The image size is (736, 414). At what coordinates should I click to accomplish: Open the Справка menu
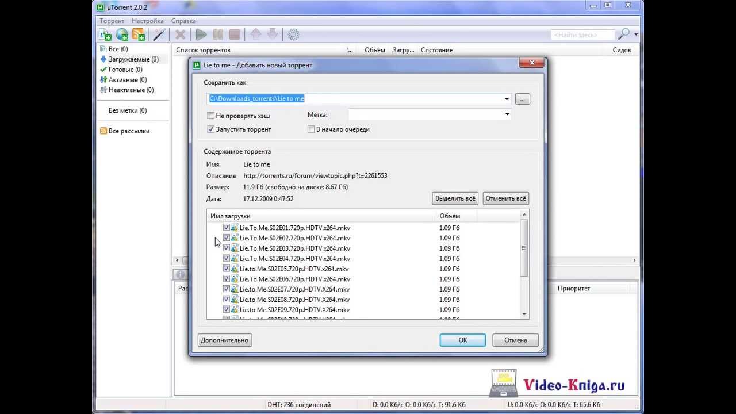coord(183,21)
